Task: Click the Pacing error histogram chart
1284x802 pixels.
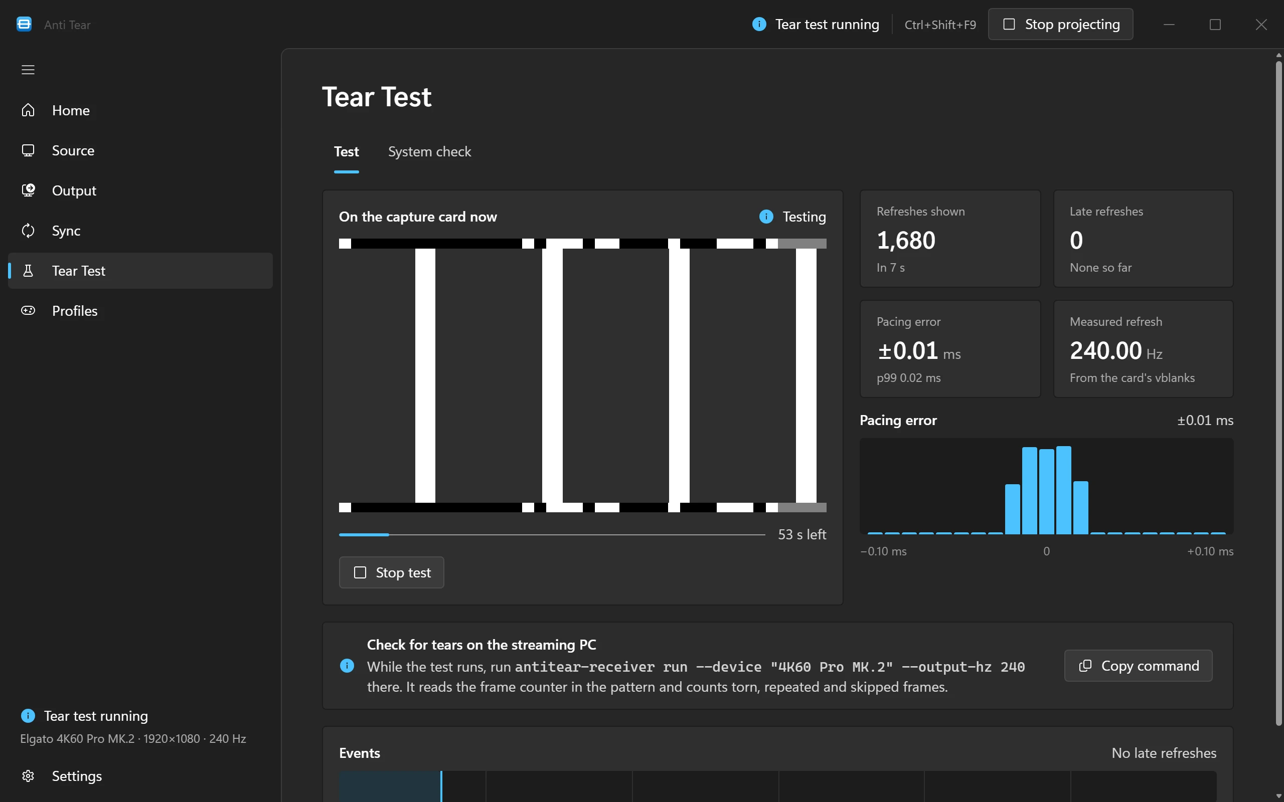Action: pos(1046,486)
